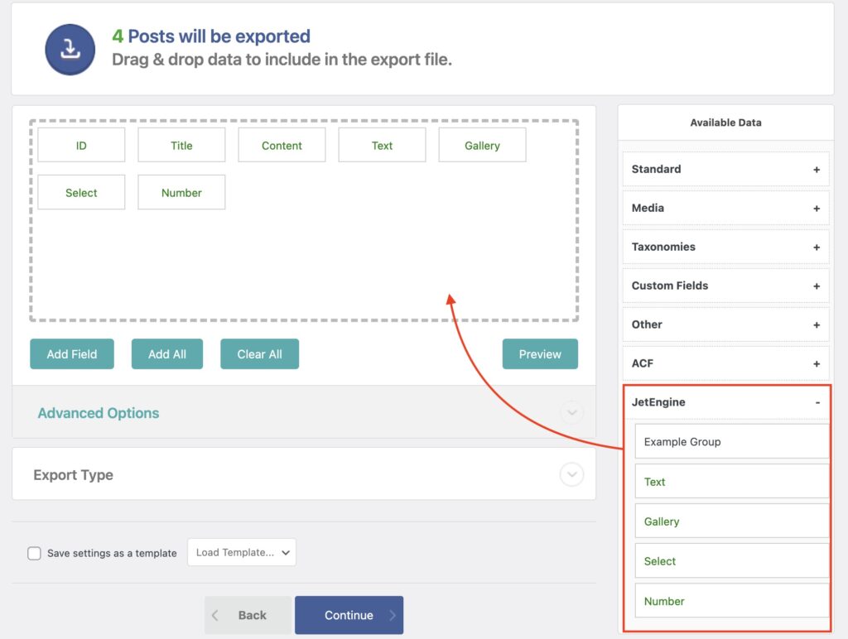Go Back to previous step
The width and height of the screenshot is (848, 639).
point(248,615)
